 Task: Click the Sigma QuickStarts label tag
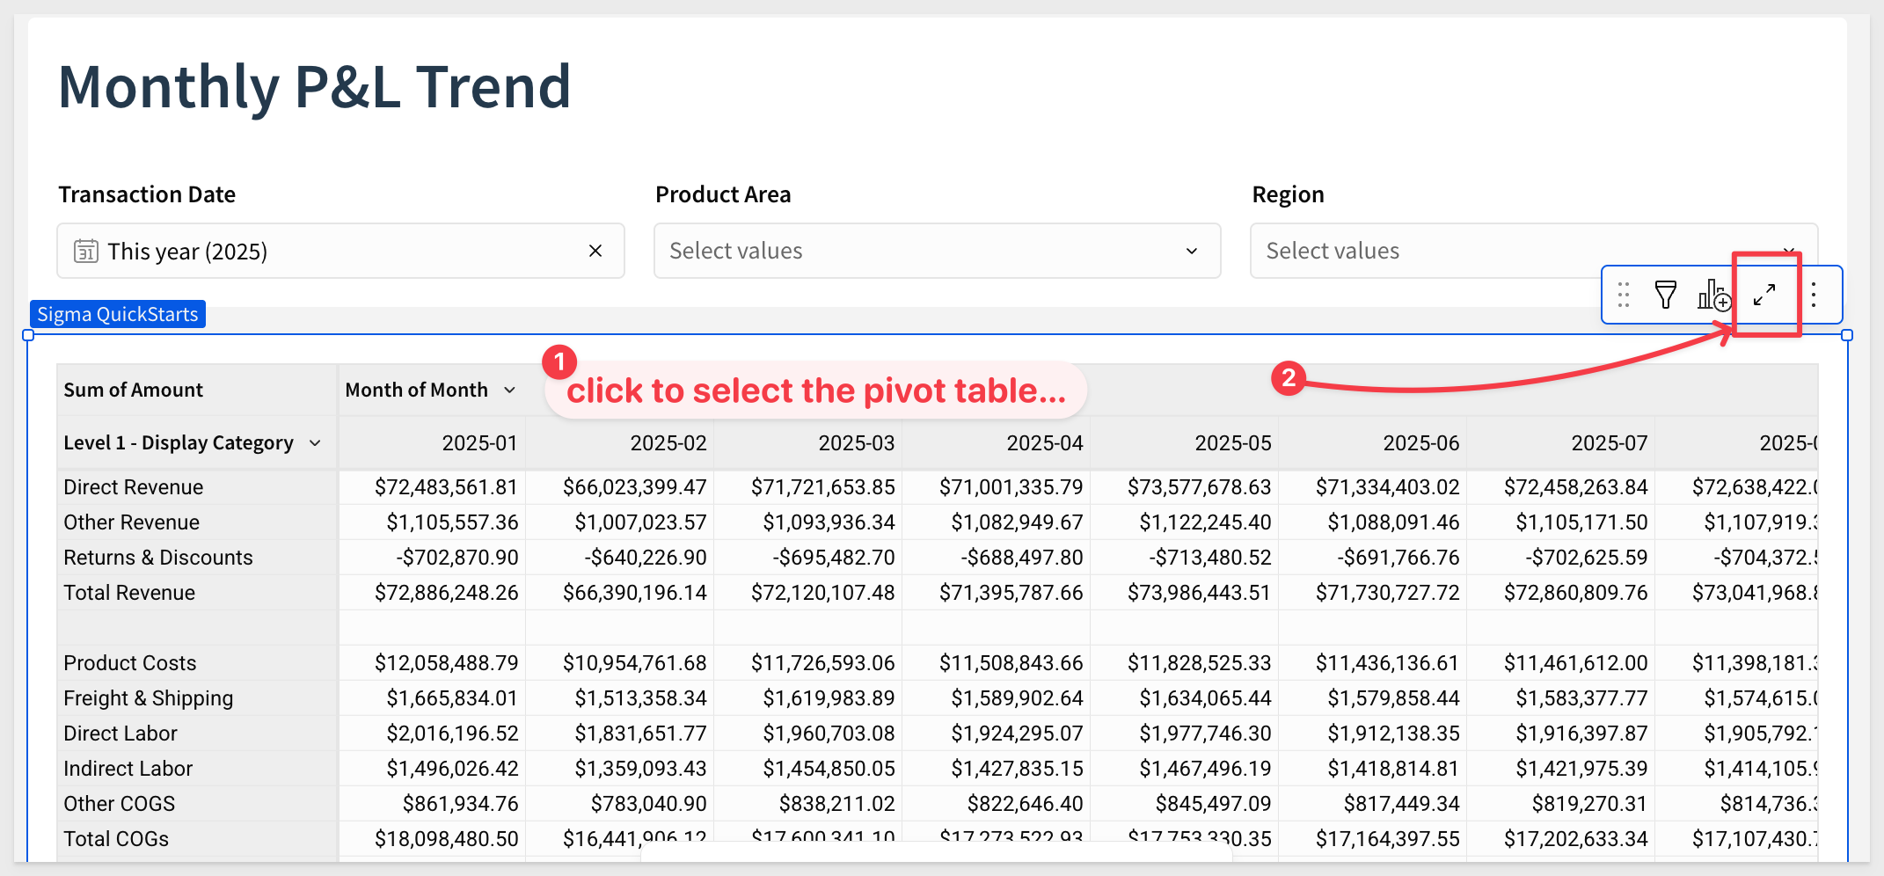(x=118, y=314)
